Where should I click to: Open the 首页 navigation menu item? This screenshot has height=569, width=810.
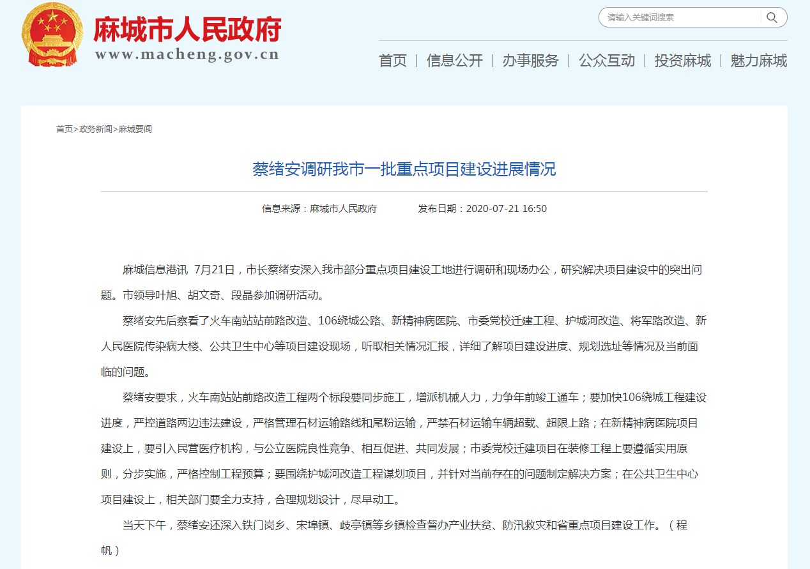[x=392, y=61]
